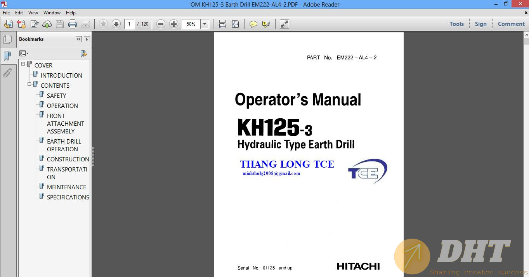Click the fit width scrolling icon
529x277 pixels.
(x=222, y=24)
